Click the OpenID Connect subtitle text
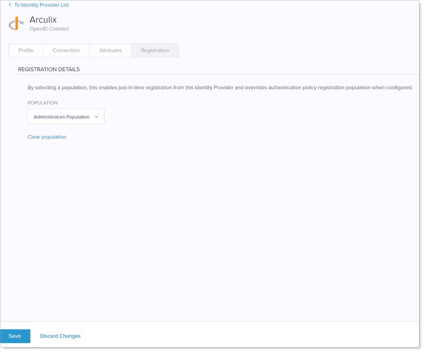 pyautogui.click(x=49, y=29)
